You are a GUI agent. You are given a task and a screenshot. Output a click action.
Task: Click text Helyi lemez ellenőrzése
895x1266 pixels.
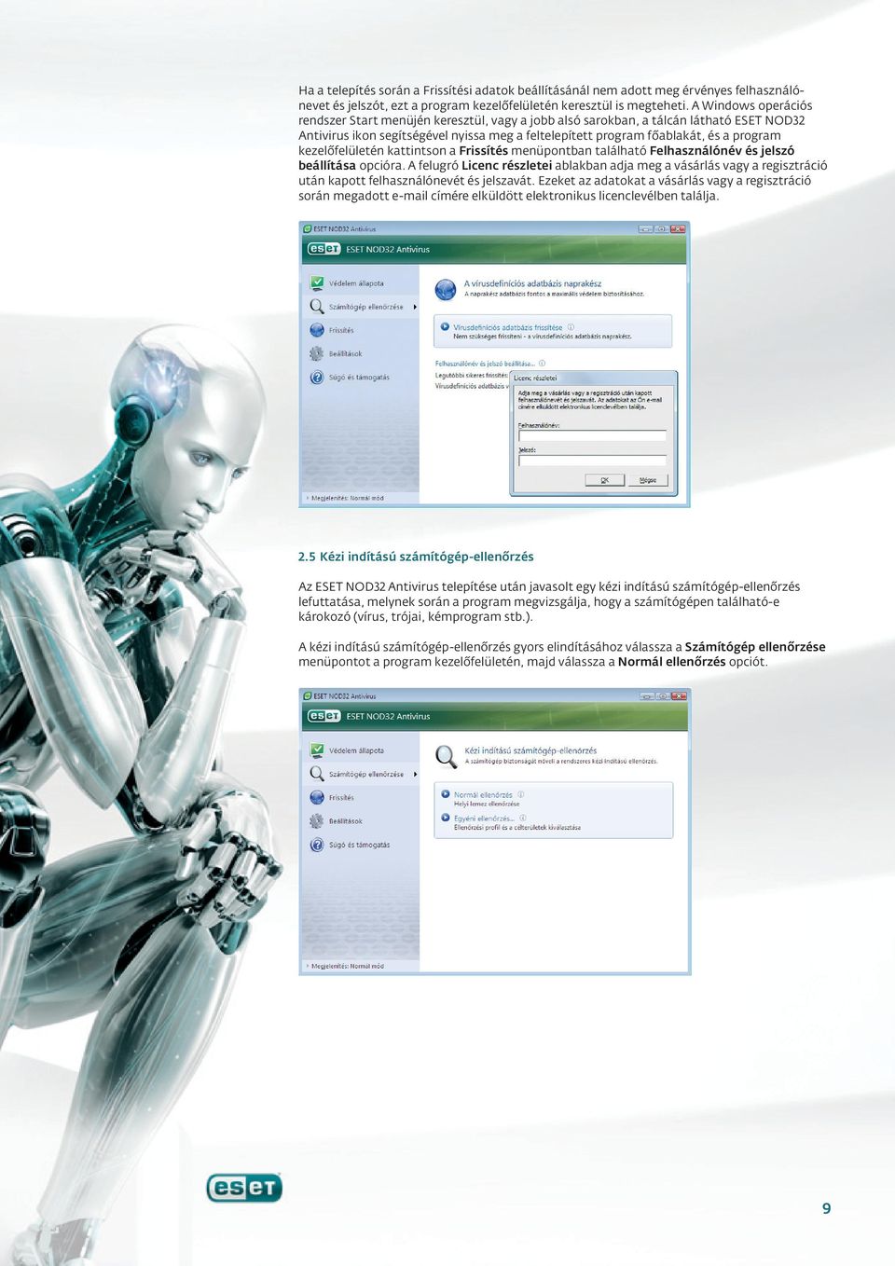487,804
